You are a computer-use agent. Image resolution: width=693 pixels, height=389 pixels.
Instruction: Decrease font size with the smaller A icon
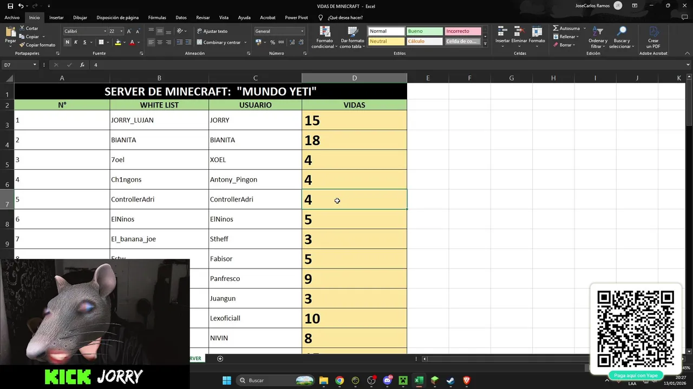[x=138, y=31]
